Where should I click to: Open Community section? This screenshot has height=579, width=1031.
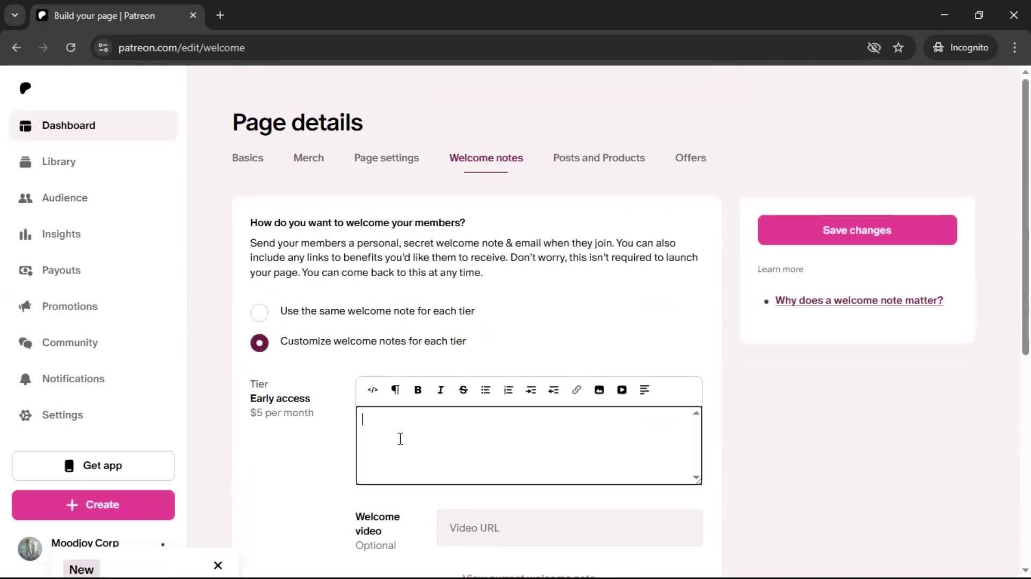pyautogui.click(x=93, y=343)
